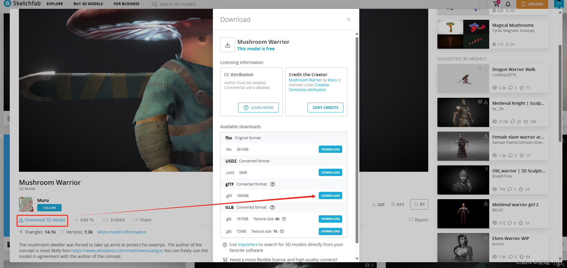Screen dimensions: 567x268
Task: Open the notifications bell
Action: coord(508,4)
